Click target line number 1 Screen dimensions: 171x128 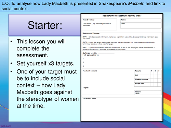pos(83,59)
